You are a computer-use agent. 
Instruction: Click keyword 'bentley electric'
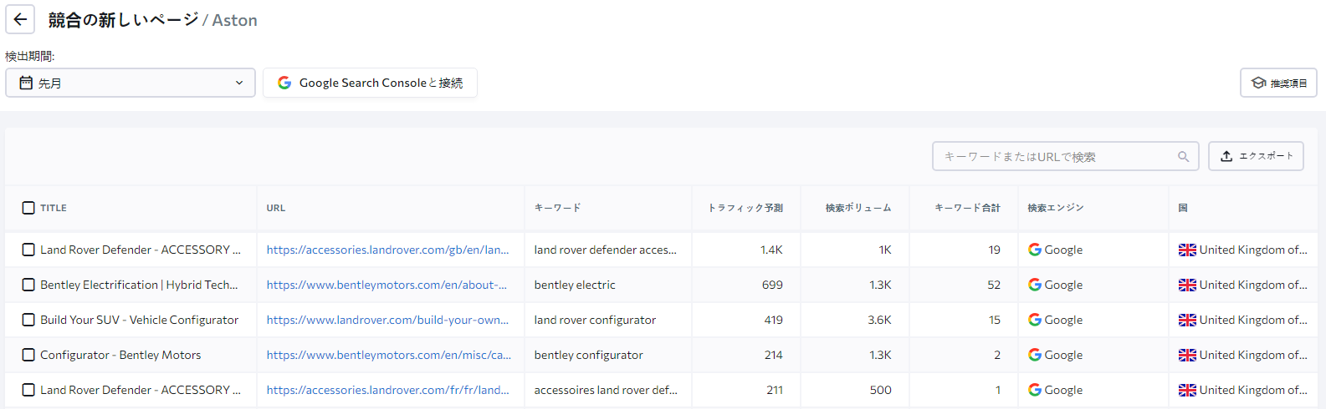575,285
